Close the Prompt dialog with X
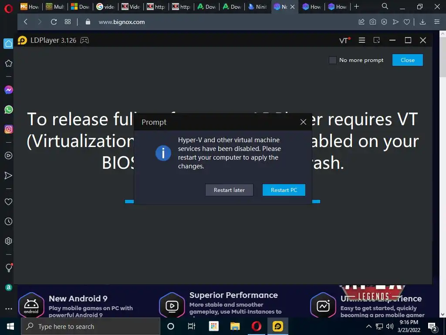The height and width of the screenshot is (335, 446). coord(303,122)
